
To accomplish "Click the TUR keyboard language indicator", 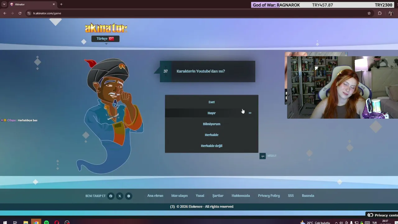I will point(375,223).
